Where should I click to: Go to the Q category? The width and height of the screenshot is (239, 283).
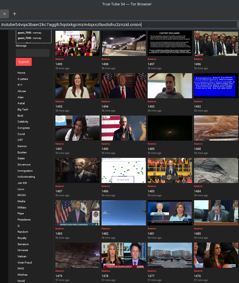pyautogui.click(x=18, y=226)
